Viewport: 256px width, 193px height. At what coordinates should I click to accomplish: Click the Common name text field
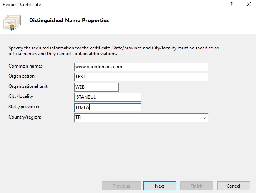pyautogui.click(x=141, y=67)
